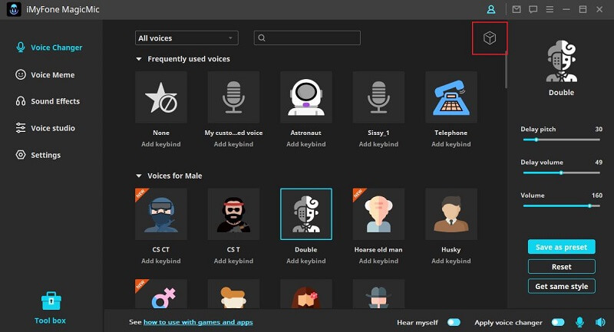Viewport: 614px width, 332px height.
Task: Adjust the Delay pitch slider
Action: coord(562,140)
